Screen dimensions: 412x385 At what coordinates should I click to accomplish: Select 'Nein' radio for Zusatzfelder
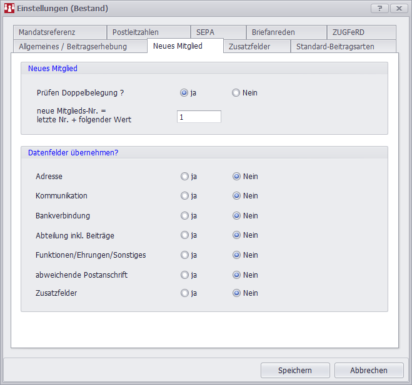[236, 293]
